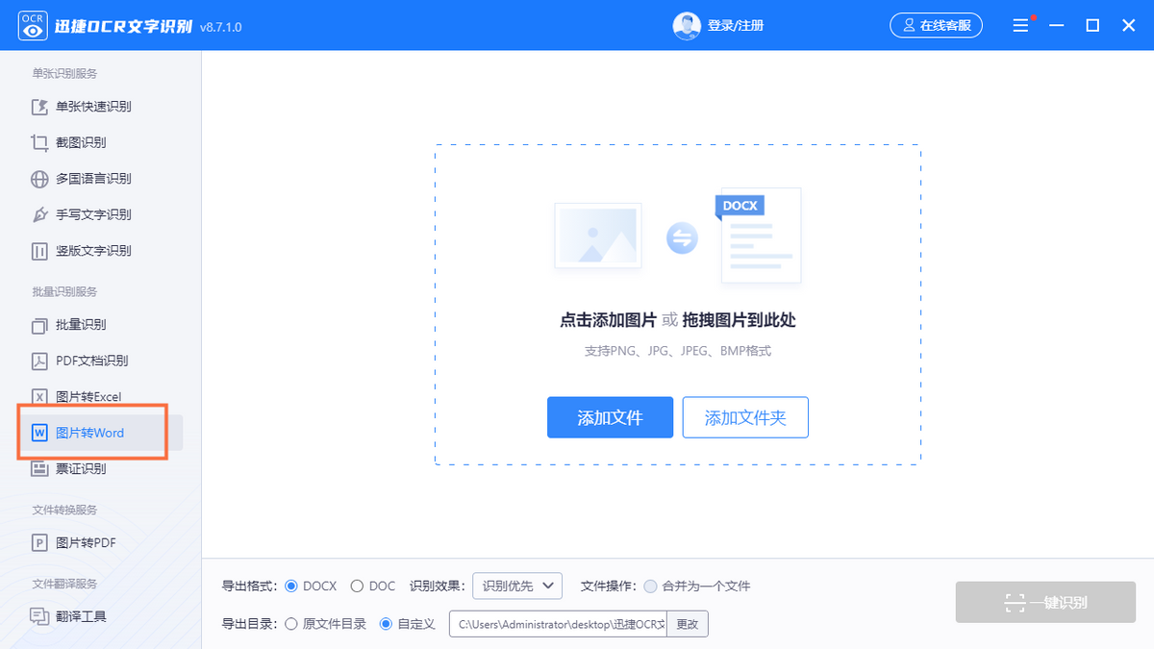Click the v8.7.1.0 version label
The width and height of the screenshot is (1154, 649).
click(x=220, y=27)
